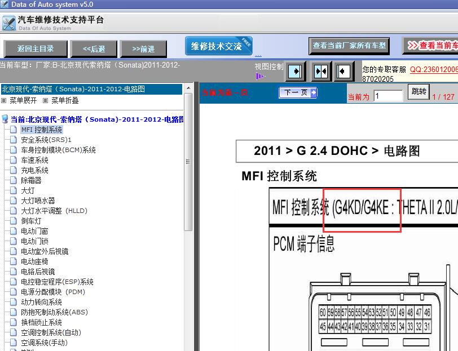Image resolution: width=458 pixels, height=351 pixels.
Task: Open 大灯水平调整 (HLLD) entry
Action: tap(54, 211)
